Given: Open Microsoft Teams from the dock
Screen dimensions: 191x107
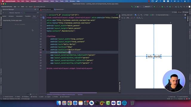Looking at the screenshot, I should click(113, 103).
